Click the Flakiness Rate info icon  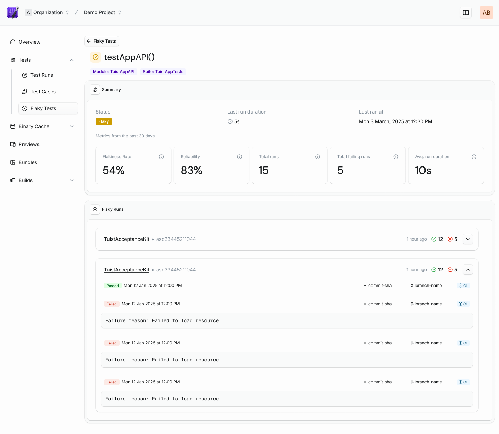point(161,157)
